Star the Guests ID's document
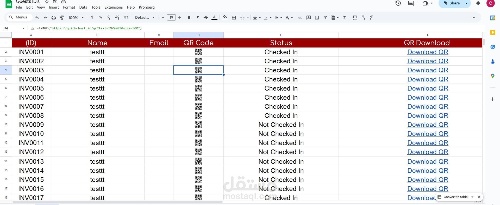500x205 pixels. pos(47,2)
